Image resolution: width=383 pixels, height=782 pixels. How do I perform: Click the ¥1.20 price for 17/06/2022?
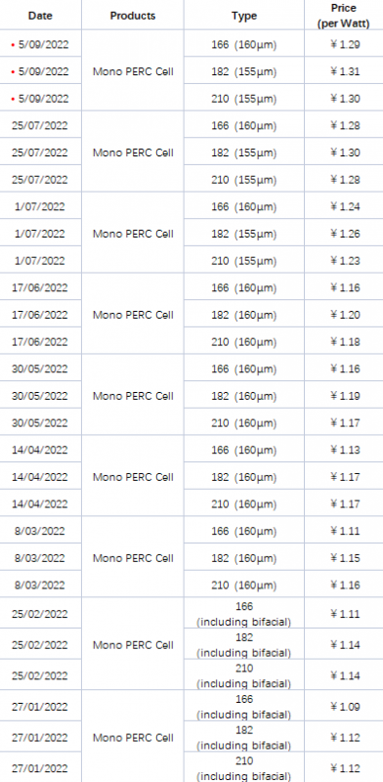[x=344, y=315]
